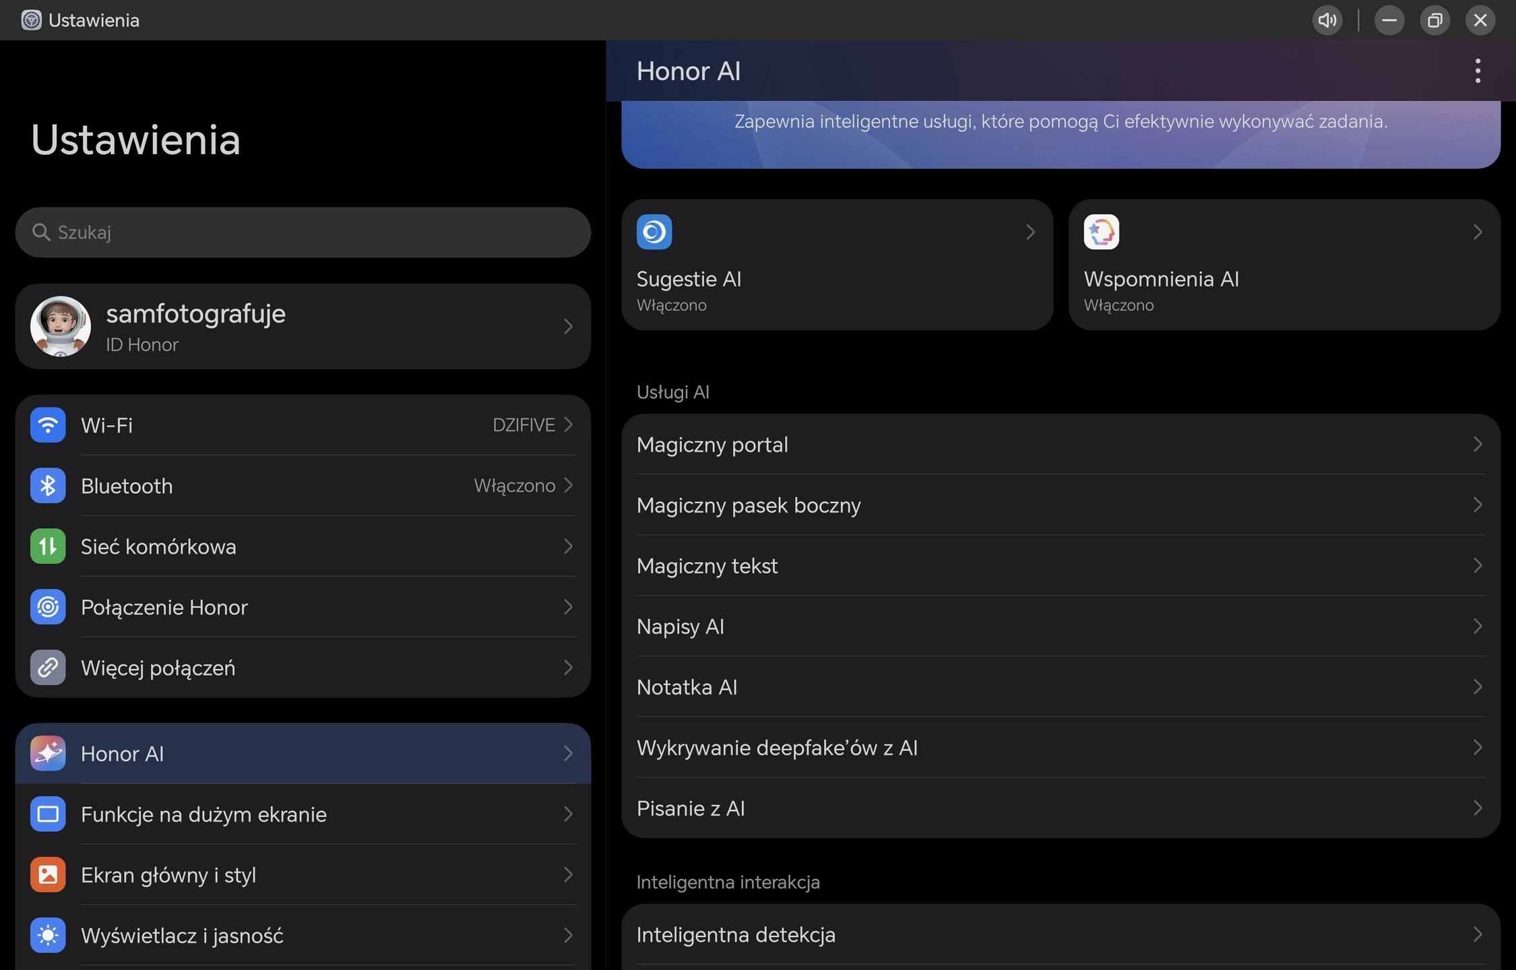Click the DZIFIVE network name
This screenshot has width=1516, height=970.
click(524, 425)
